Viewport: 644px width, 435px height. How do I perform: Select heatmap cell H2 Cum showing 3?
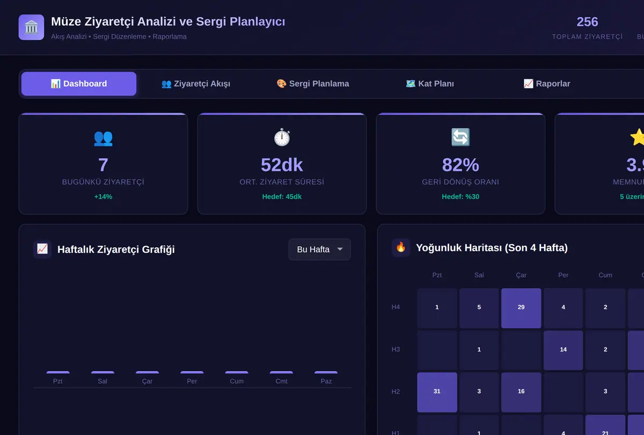point(605,392)
